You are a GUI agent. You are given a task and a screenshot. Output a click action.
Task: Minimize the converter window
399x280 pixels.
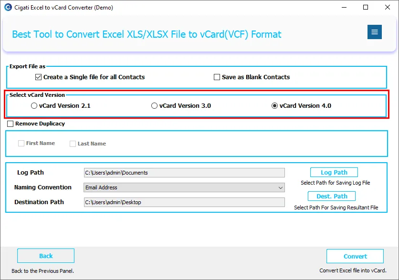344,7
